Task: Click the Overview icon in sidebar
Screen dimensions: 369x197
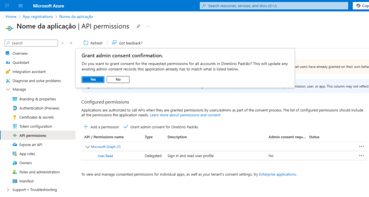Action: coord(8,53)
